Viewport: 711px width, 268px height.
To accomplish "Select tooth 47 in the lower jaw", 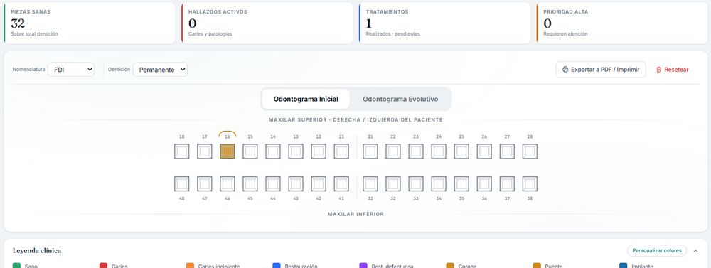I will pyautogui.click(x=205, y=183).
